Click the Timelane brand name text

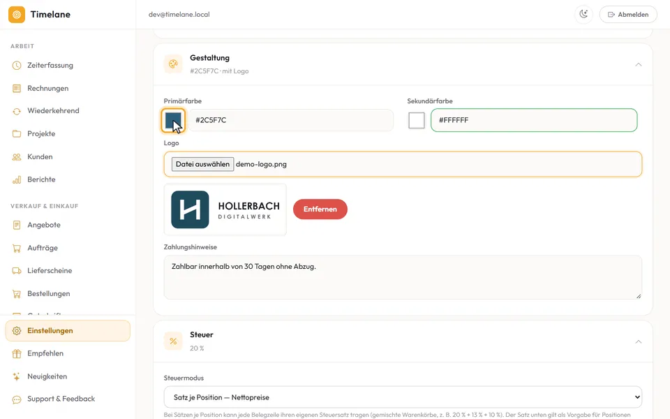[50, 15]
